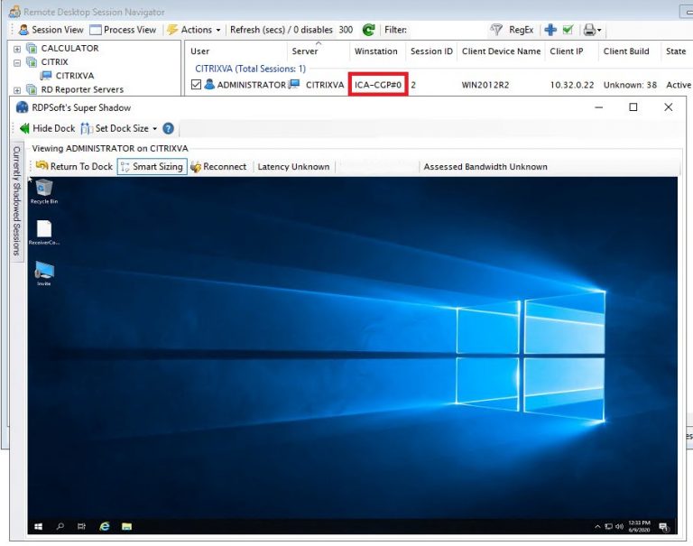Open the printer dropdown

592,30
